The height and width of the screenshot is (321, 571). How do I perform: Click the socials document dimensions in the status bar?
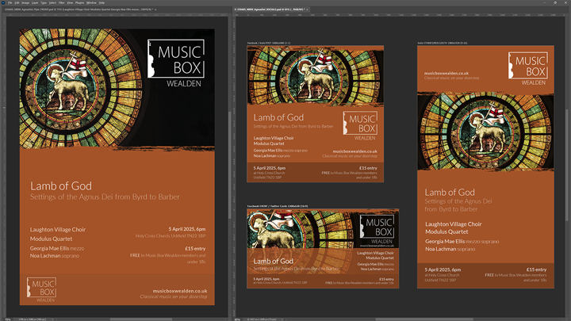pos(263,319)
